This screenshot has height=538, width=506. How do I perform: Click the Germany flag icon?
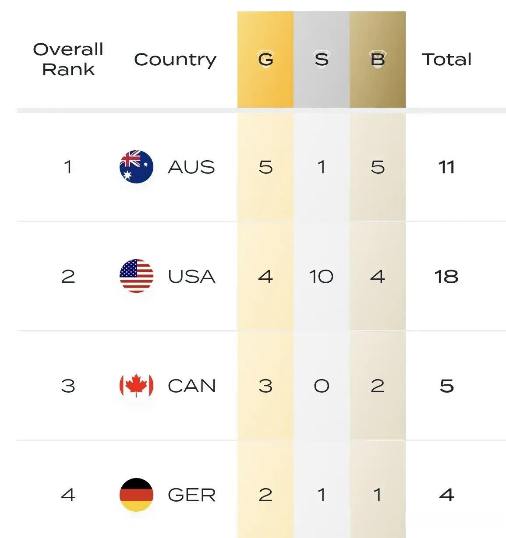(136, 495)
